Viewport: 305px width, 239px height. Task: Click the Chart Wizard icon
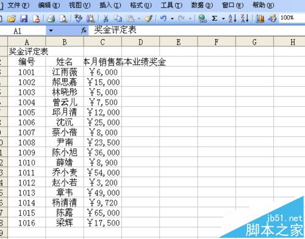pos(260,19)
